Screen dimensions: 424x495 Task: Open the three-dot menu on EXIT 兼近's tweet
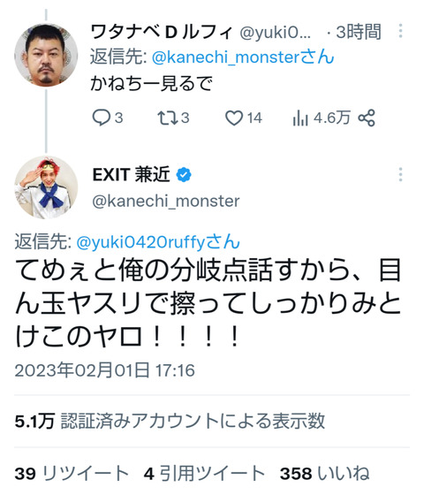tap(401, 174)
